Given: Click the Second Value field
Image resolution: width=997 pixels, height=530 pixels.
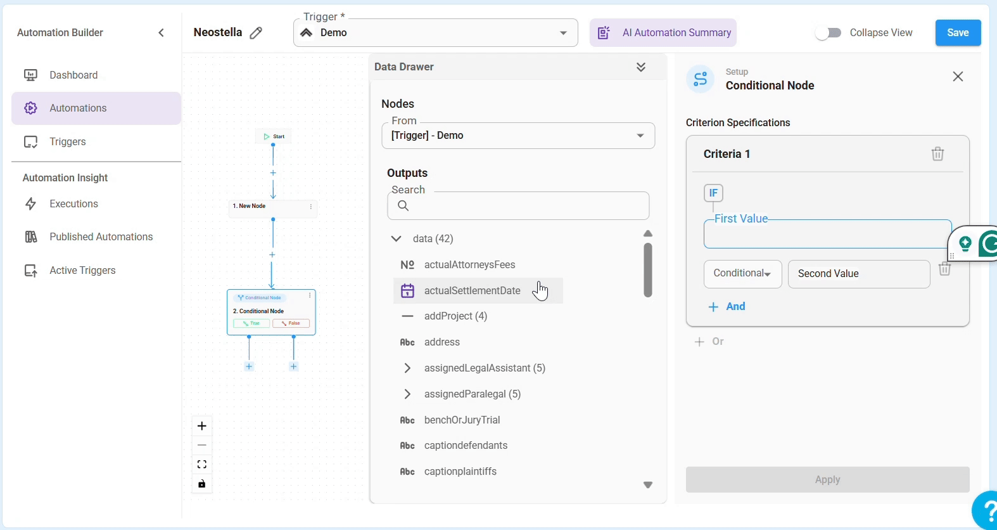Looking at the screenshot, I should 859,274.
